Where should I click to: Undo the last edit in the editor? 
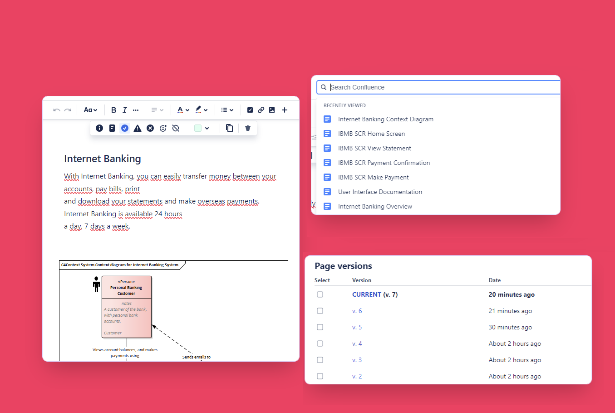point(57,110)
